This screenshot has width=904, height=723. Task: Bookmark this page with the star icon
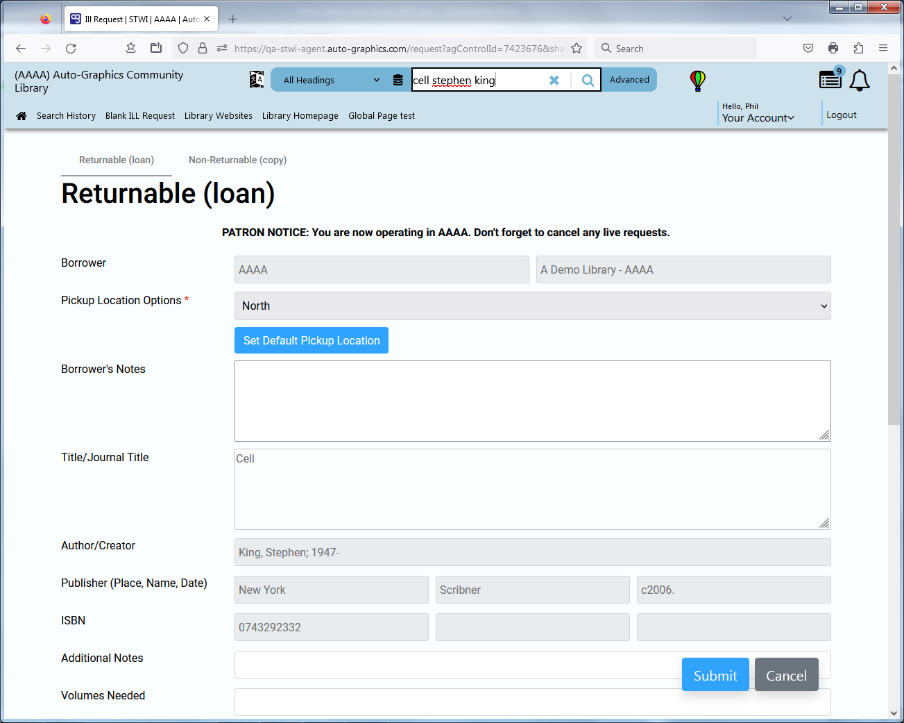pyautogui.click(x=577, y=48)
